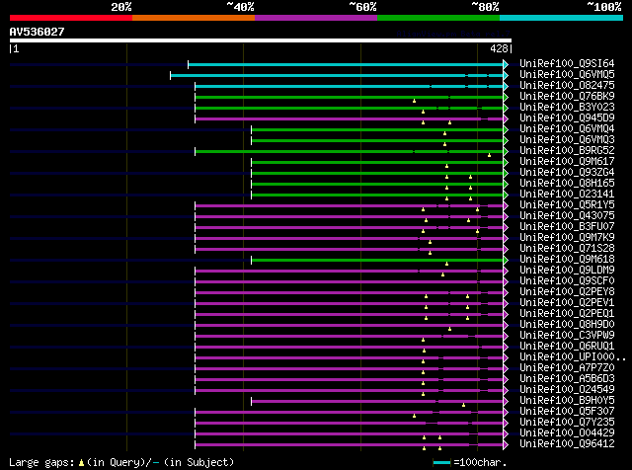This screenshot has height=470, width=632.
Task: Open the UniRef100_B3Y023 hit label
Action: click(567, 108)
